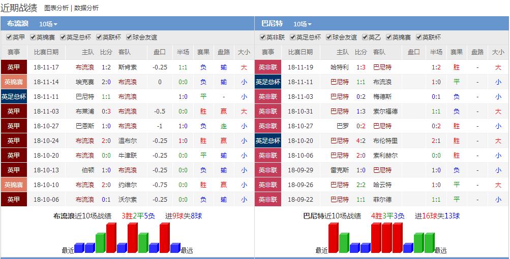Click the 英锦赛 badge on the 18-11-14 row
Screen dimensions: 510x259
coord(14,82)
